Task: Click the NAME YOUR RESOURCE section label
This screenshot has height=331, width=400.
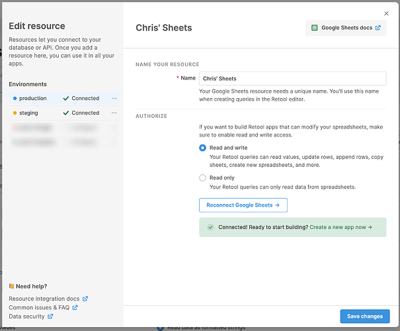Action: point(167,64)
